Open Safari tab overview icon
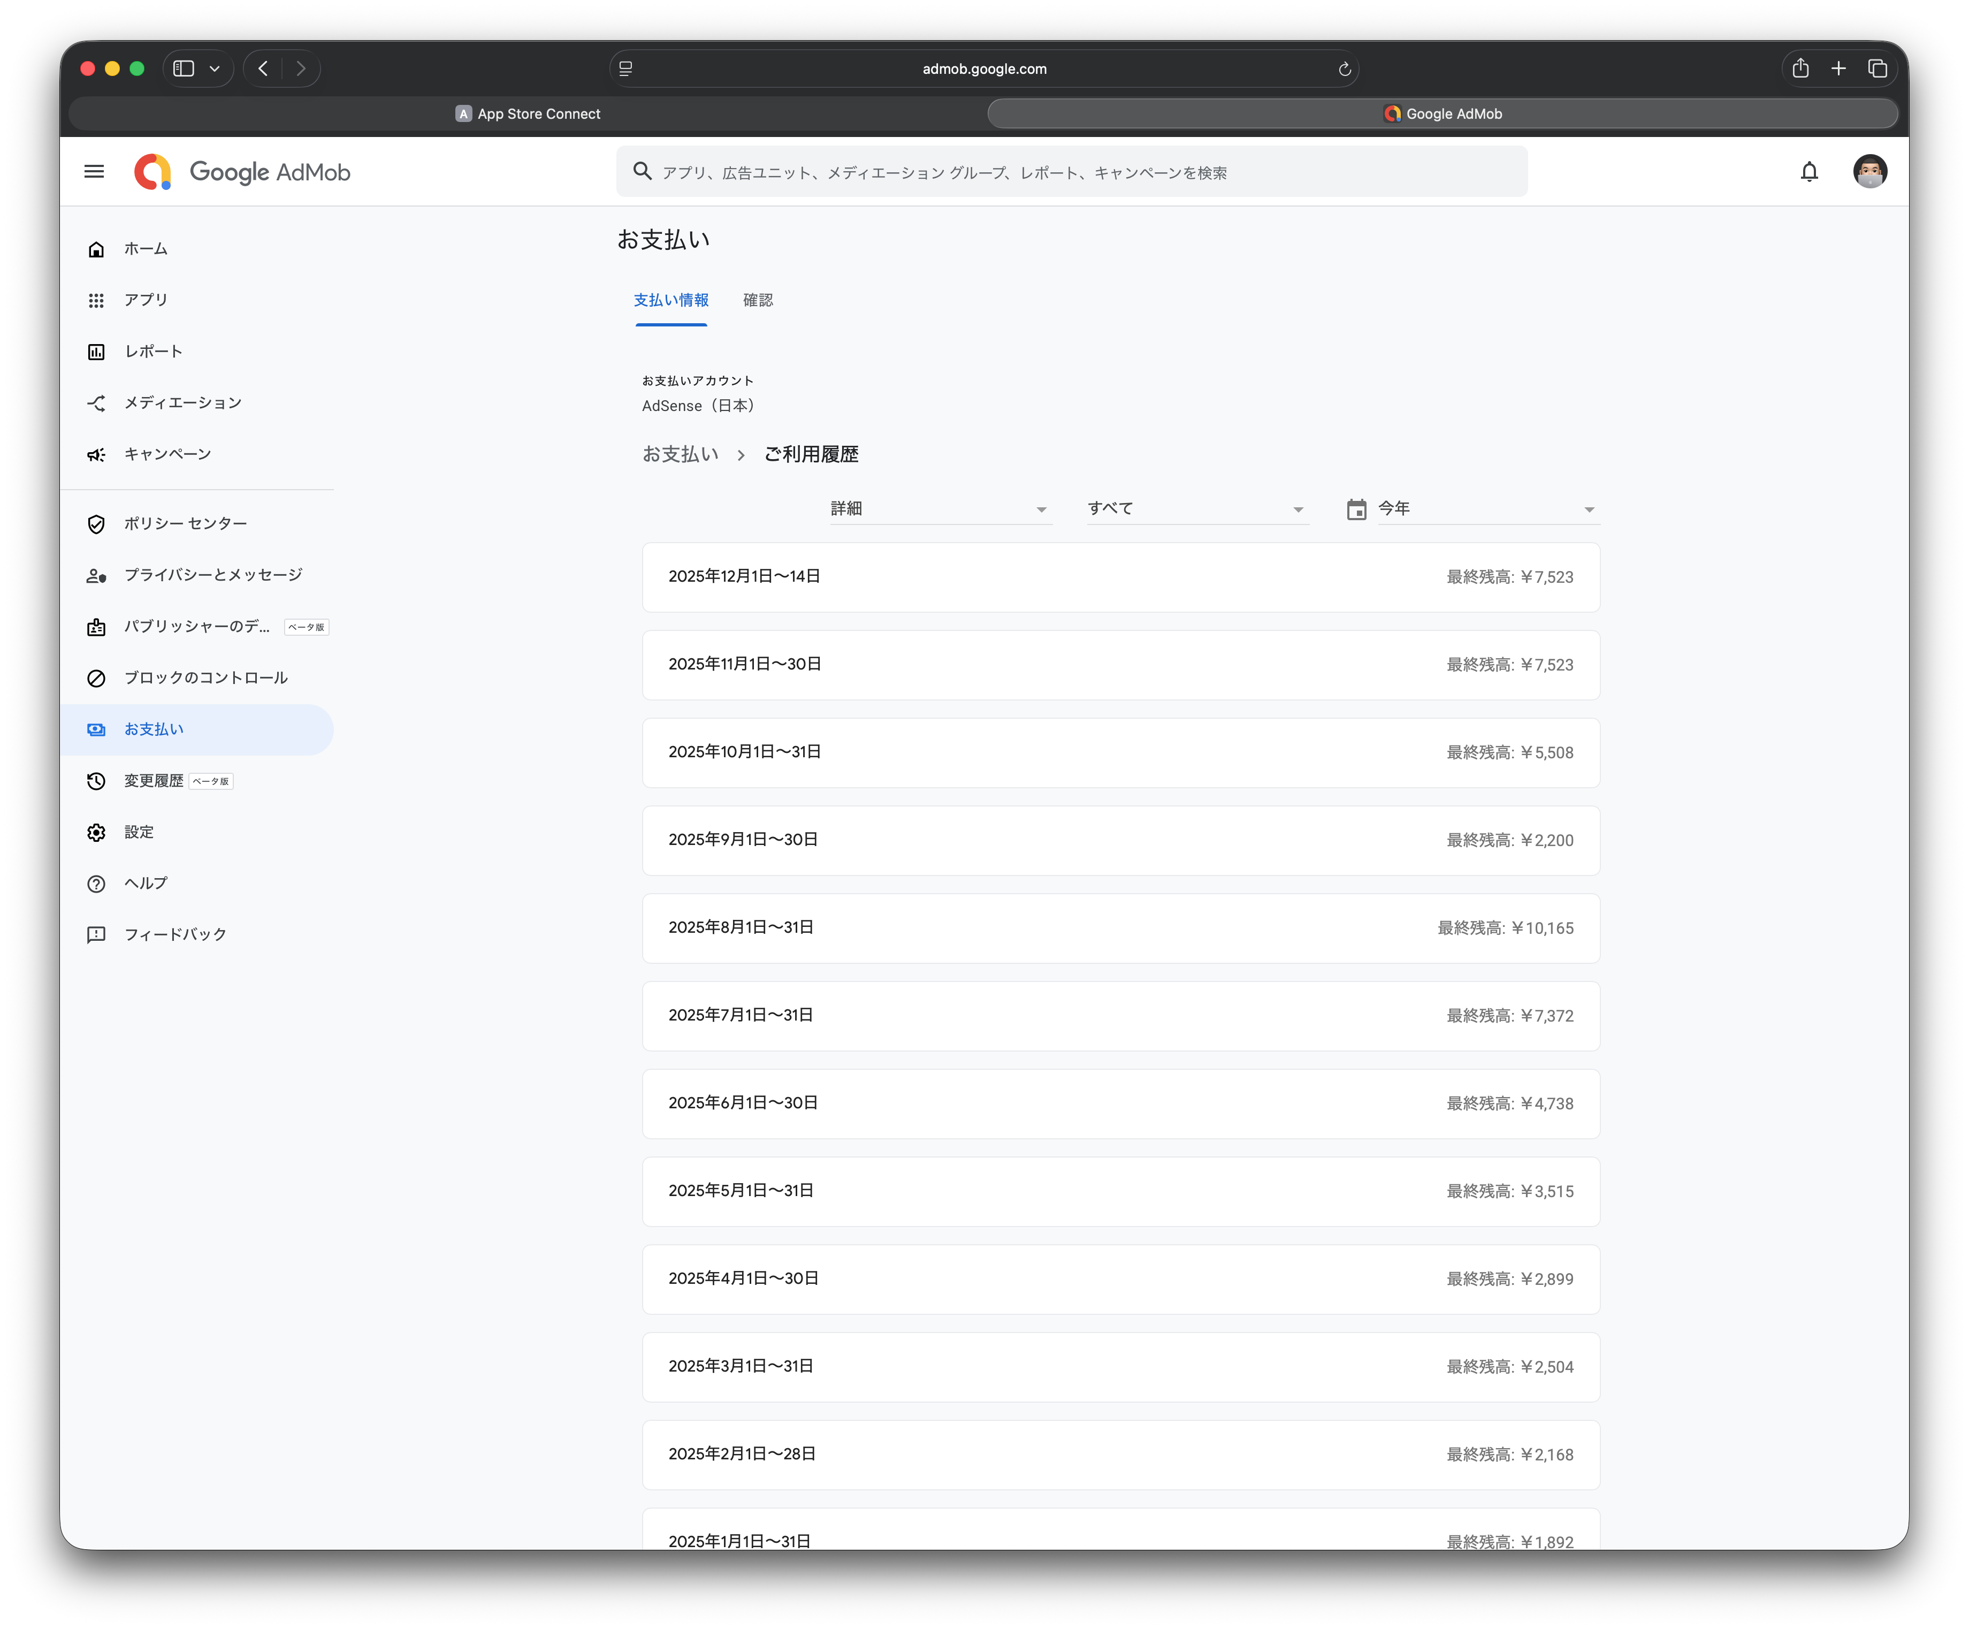The width and height of the screenshot is (1969, 1629). [x=1876, y=68]
